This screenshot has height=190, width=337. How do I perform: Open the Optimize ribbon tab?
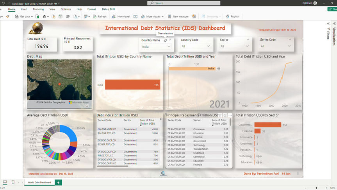66,9
